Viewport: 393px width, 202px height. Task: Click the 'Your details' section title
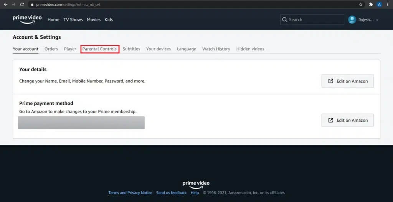point(33,69)
